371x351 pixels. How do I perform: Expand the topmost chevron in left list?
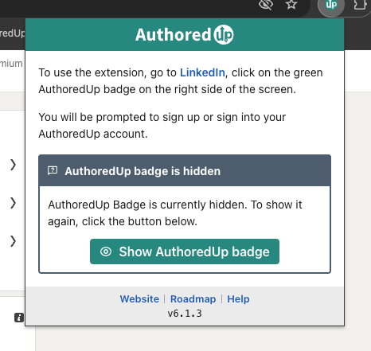[13, 165]
